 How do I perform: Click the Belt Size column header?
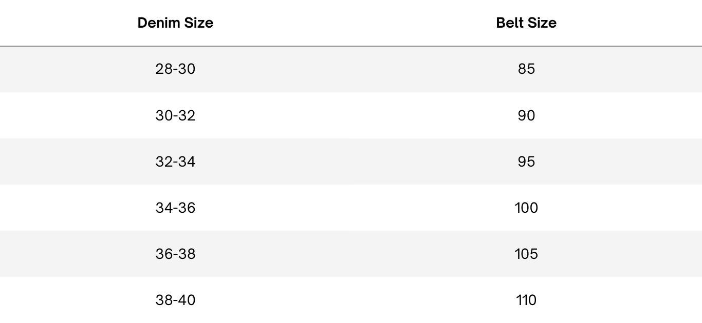[526, 23]
